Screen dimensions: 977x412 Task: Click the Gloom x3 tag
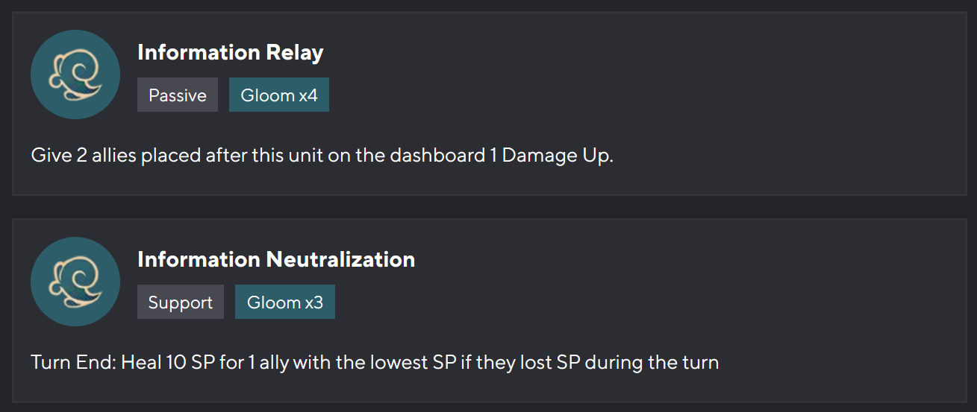[x=285, y=302]
